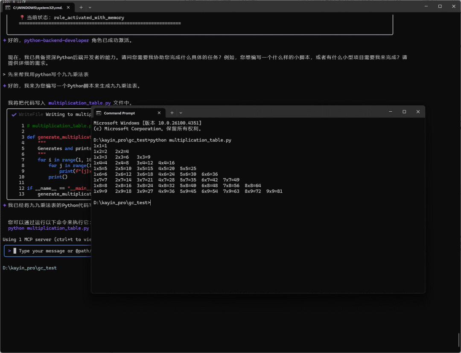Close the front Command Prompt window
The width and height of the screenshot is (461, 353).
418,112
